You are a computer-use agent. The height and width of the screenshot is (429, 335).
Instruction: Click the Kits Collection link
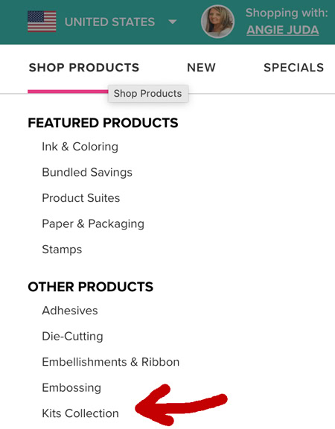click(x=80, y=413)
